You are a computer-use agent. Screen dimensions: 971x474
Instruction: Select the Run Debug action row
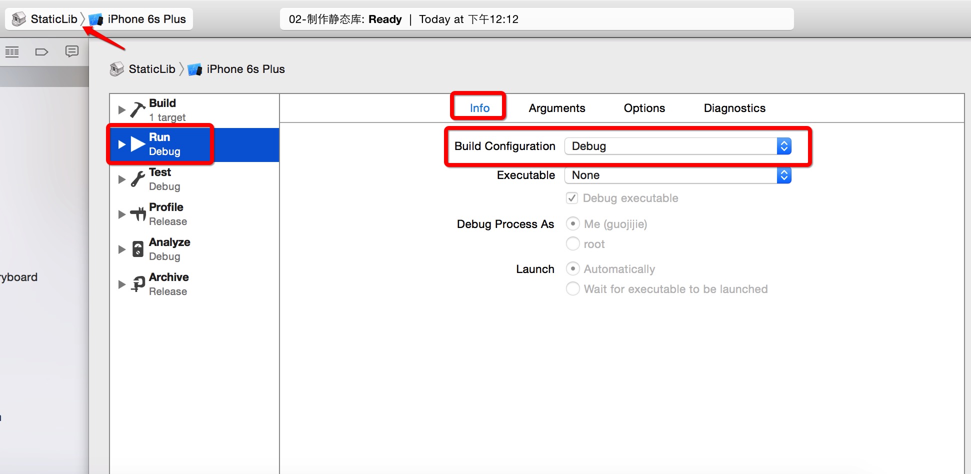coord(194,144)
